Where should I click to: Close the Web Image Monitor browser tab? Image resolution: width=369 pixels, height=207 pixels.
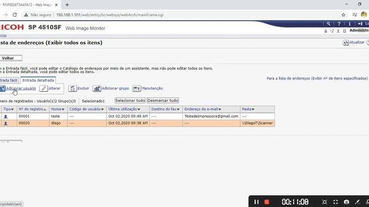point(57,5)
